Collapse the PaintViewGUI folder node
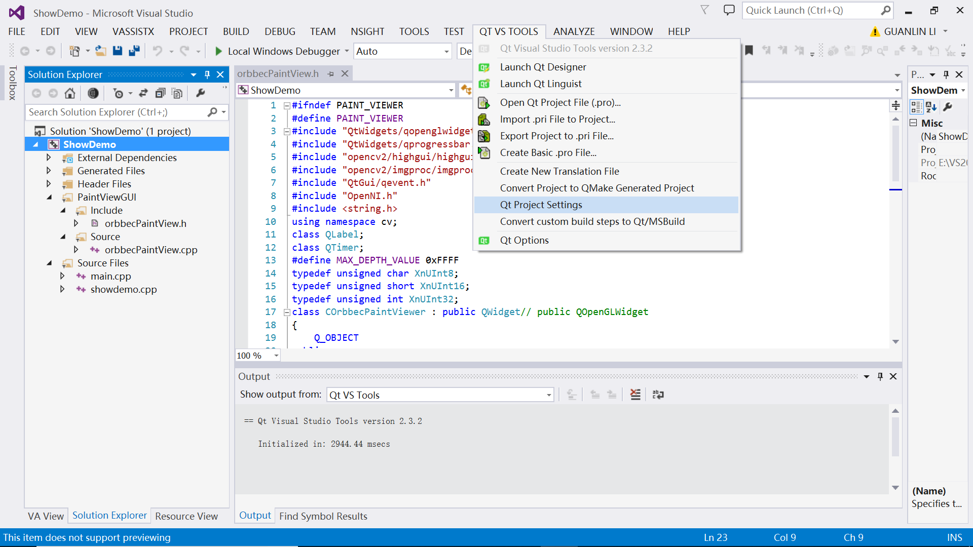Viewport: 973px width, 547px height. (x=49, y=197)
